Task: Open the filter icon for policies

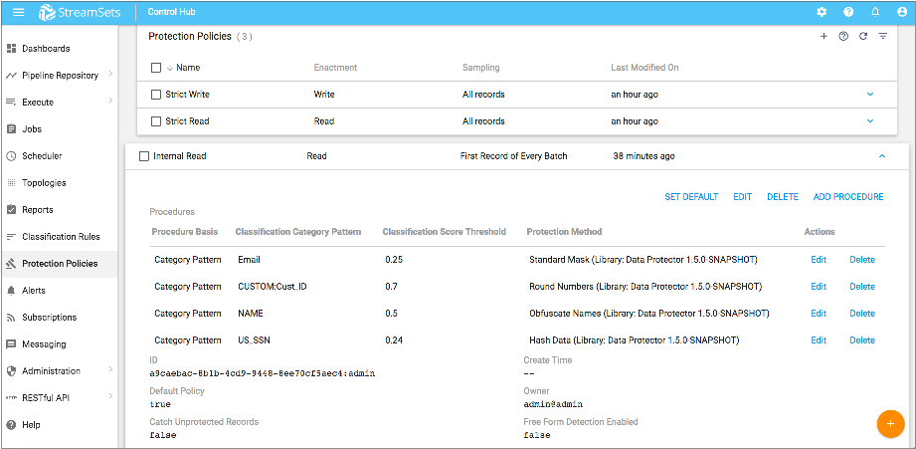Action: tap(882, 36)
